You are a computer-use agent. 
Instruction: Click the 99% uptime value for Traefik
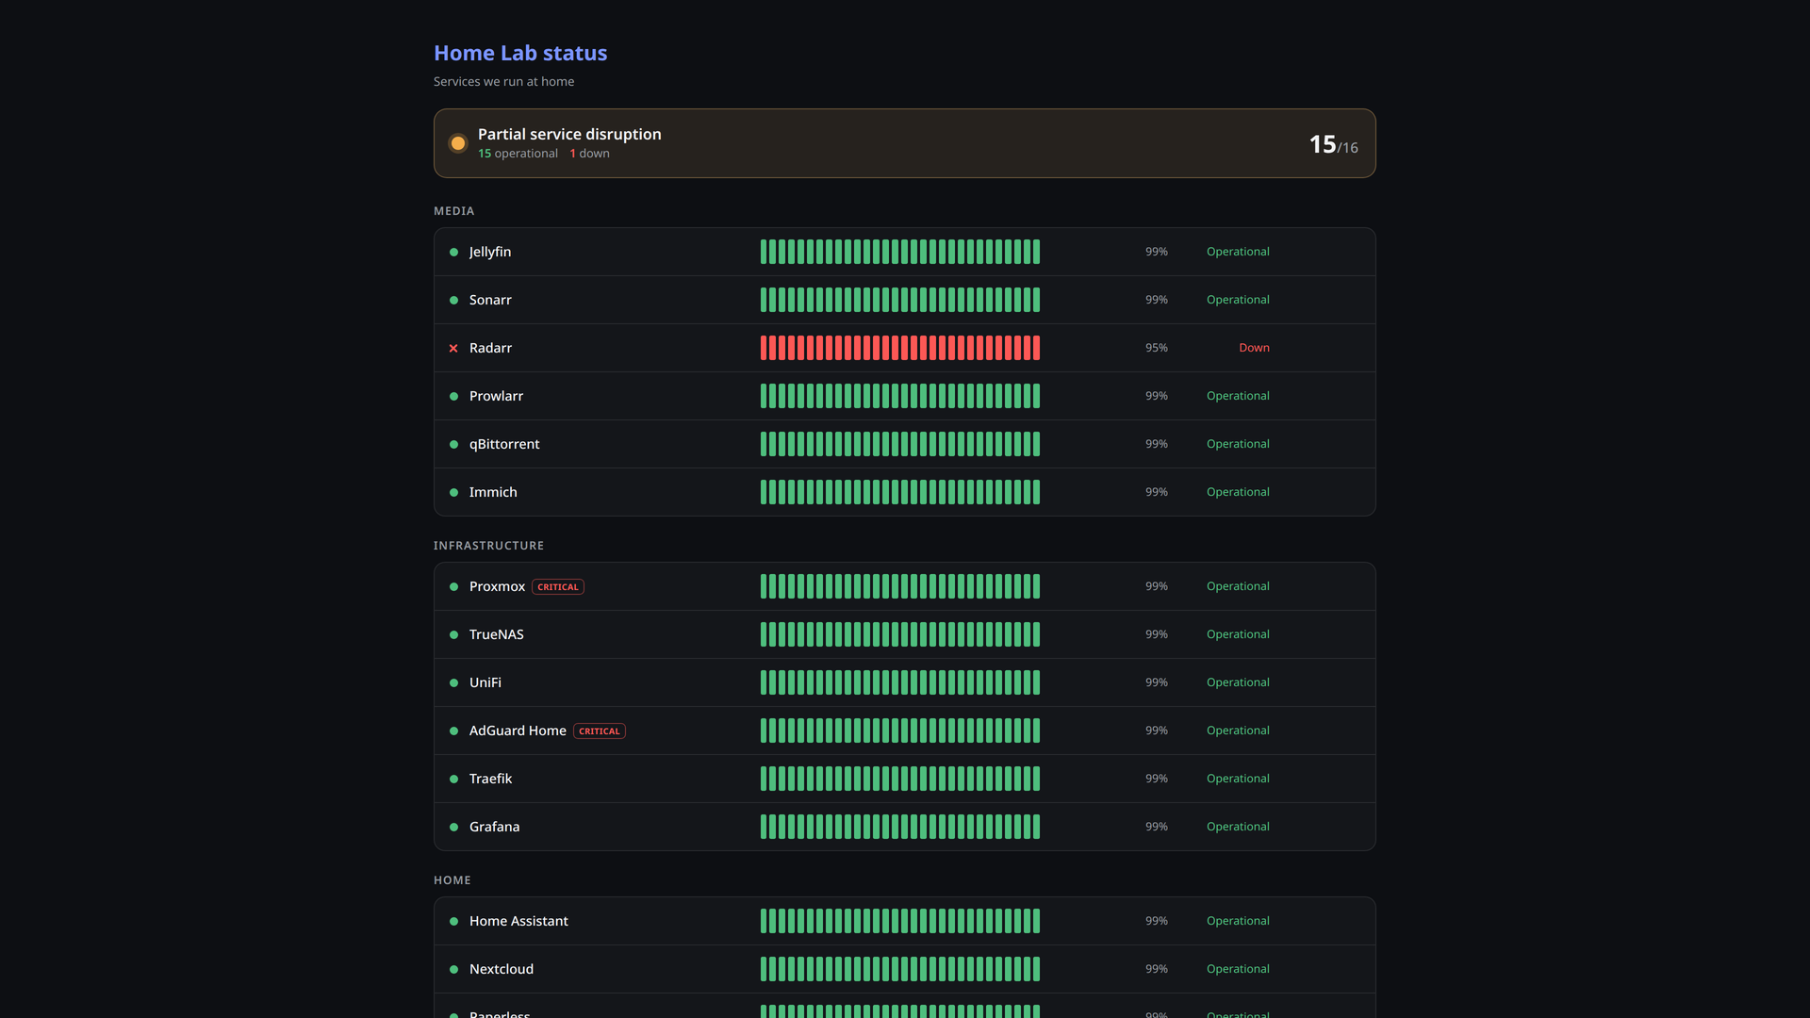click(1156, 779)
